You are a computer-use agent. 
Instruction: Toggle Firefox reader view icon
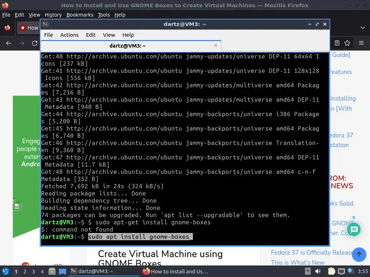click(x=337, y=43)
